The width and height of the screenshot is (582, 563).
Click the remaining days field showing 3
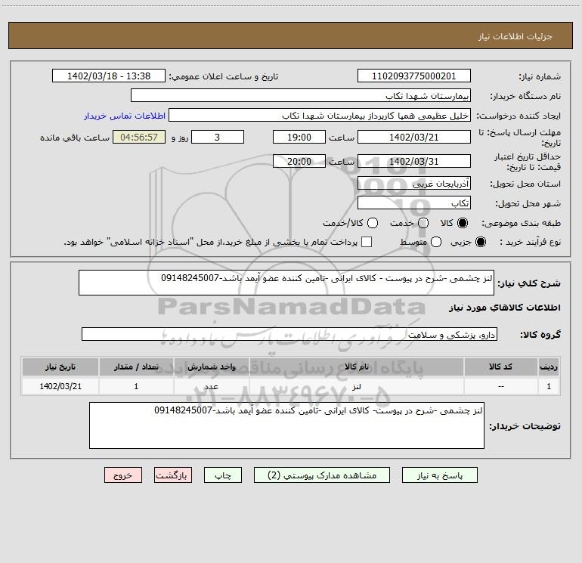click(218, 138)
